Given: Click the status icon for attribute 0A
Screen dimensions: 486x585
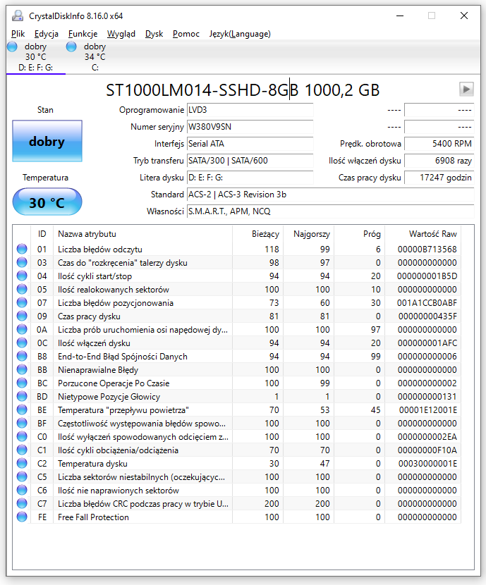Looking at the screenshot, I should (22, 329).
